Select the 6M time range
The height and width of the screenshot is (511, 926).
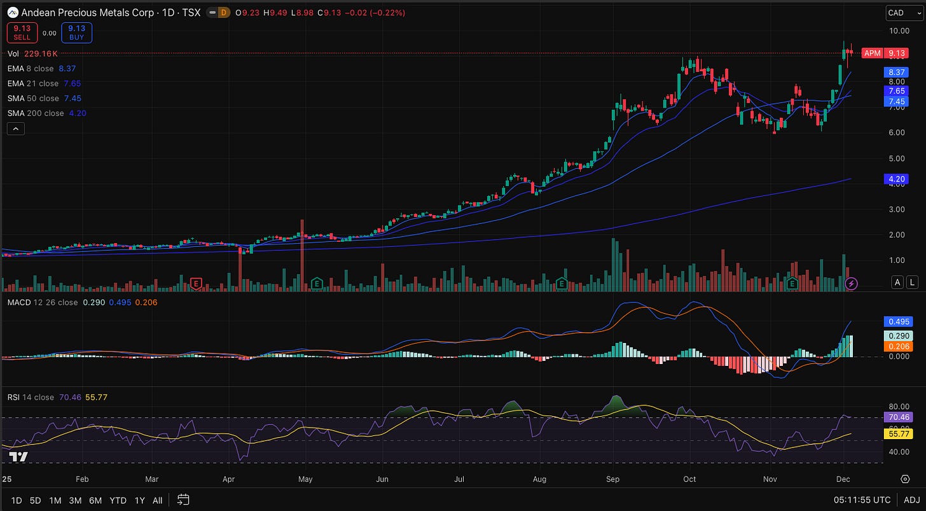tap(95, 500)
